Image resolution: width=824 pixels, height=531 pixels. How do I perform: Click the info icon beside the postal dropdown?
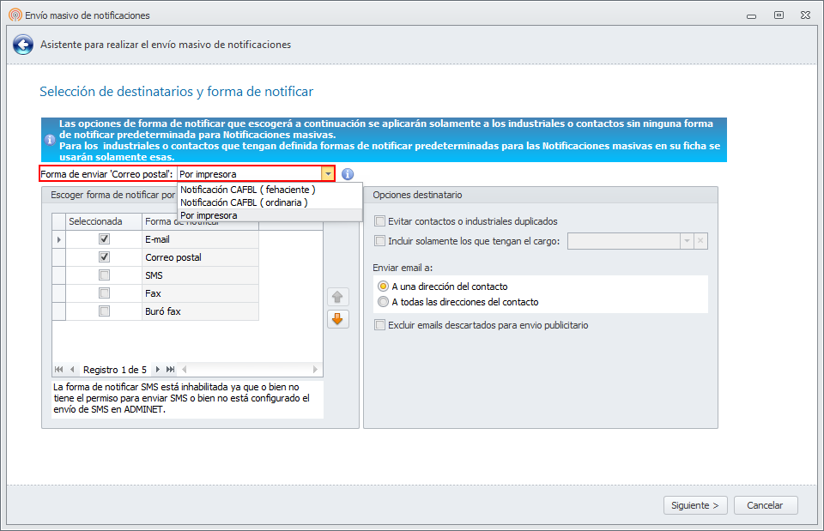[x=348, y=174]
